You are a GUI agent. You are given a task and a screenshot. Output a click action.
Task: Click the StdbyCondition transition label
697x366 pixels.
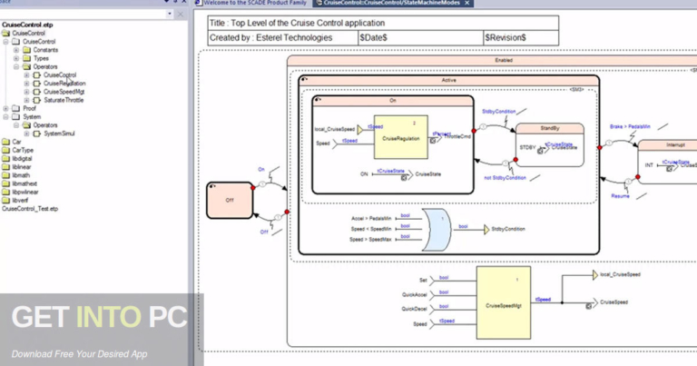tap(499, 112)
